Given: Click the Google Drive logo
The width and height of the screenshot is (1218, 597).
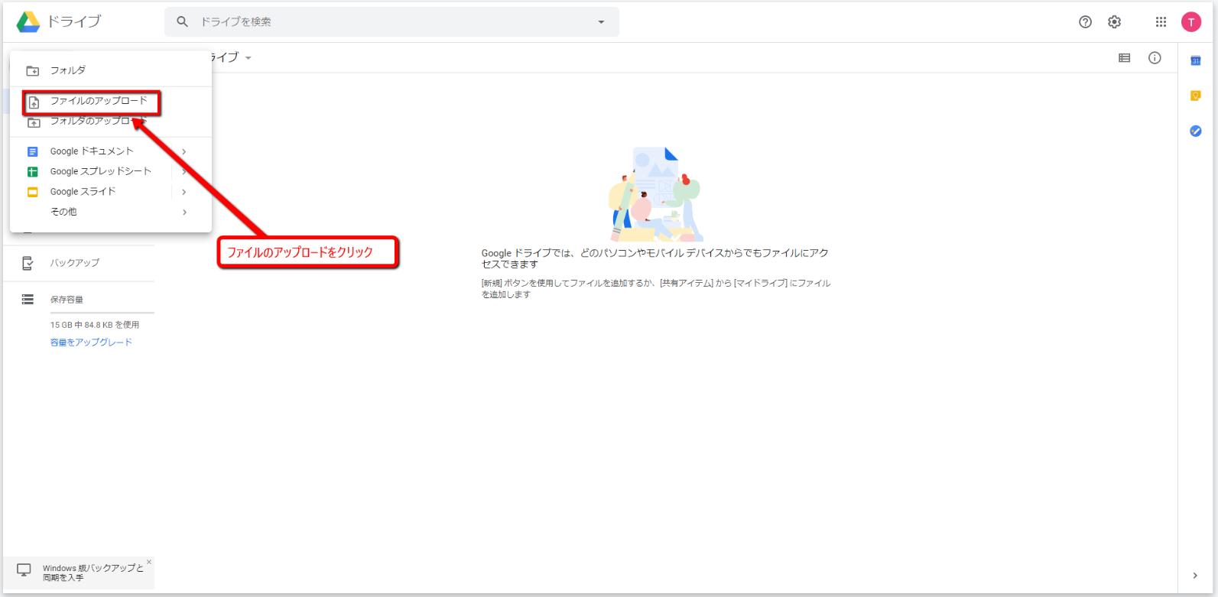Looking at the screenshot, I should 29,22.
